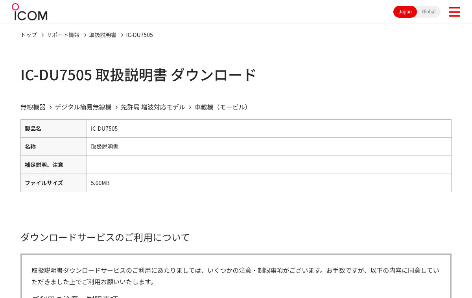Open 無線機器 category link
Screen dimensions: 472x298
pyautogui.click(x=33, y=107)
